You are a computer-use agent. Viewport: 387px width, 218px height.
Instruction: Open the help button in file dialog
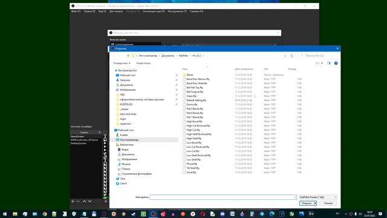coord(336,63)
